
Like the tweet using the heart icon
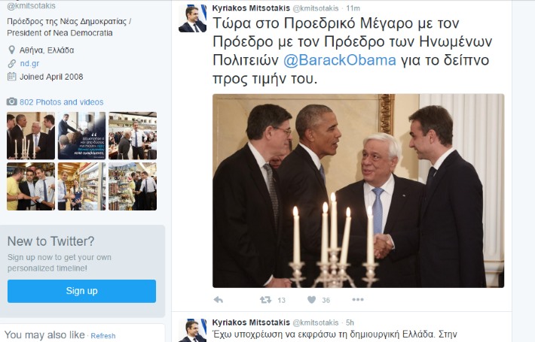click(x=311, y=300)
